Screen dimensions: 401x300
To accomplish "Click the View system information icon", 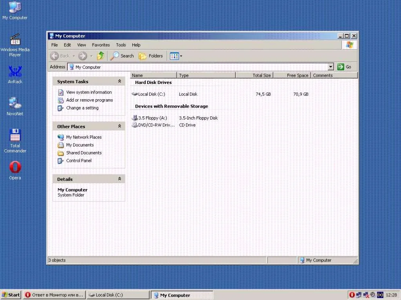I will click(x=61, y=92).
